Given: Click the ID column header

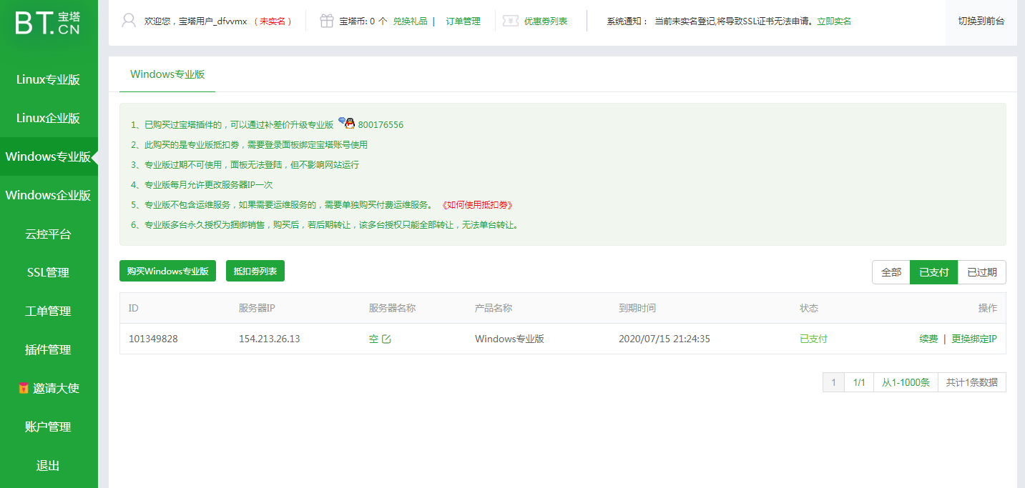Looking at the screenshot, I should click(x=134, y=308).
